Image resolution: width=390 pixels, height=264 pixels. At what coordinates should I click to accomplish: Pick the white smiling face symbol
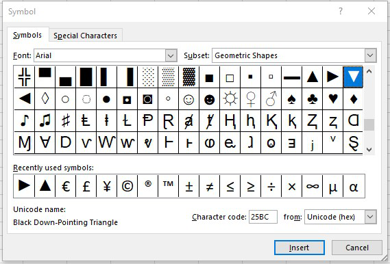pyautogui.click(x=188, y=99)
